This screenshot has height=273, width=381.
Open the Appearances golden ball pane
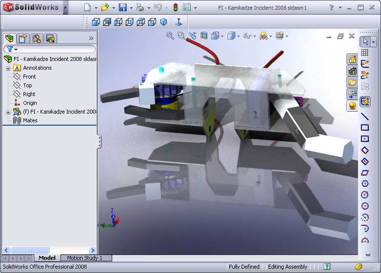coord(352,105)
